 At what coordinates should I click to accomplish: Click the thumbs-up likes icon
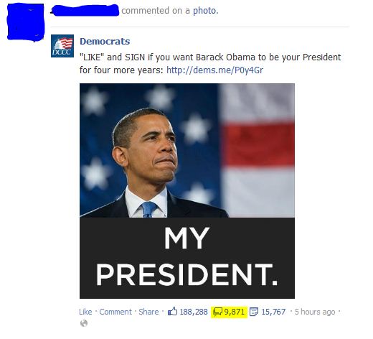(x=172, y=311)
